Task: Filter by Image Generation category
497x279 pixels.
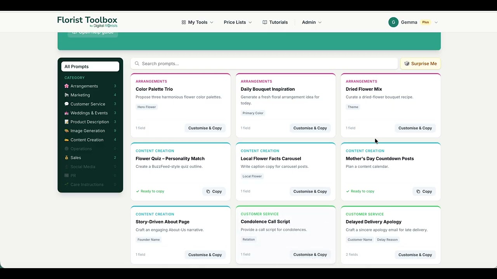Action: point(90,131)
